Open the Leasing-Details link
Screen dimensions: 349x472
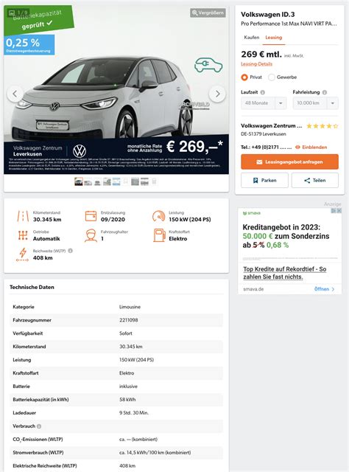256,64
